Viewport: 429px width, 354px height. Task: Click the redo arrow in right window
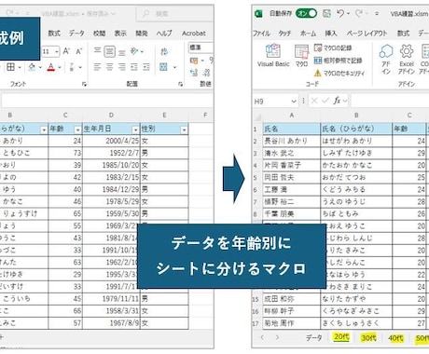pos(359,14)
